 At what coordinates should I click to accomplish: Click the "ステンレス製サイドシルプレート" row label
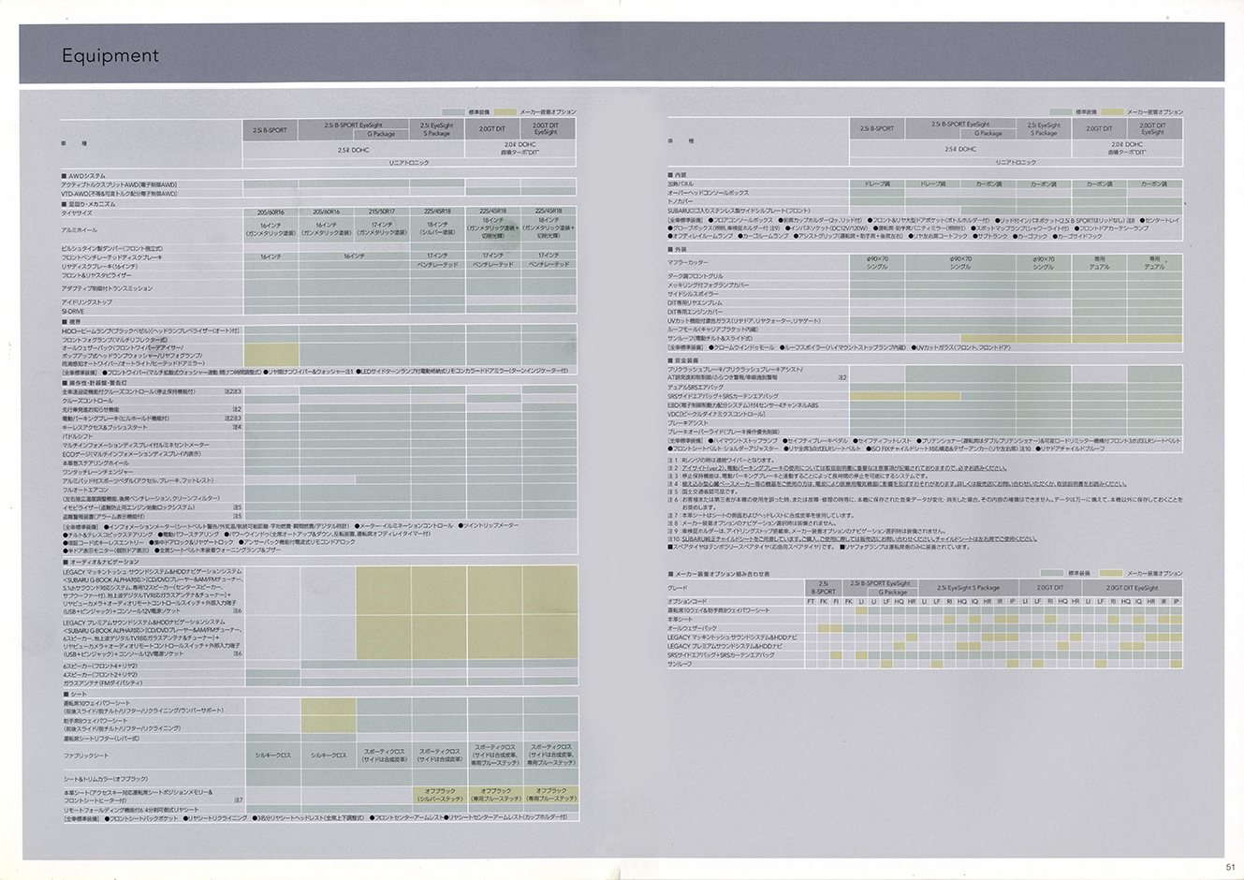(739, 211)
